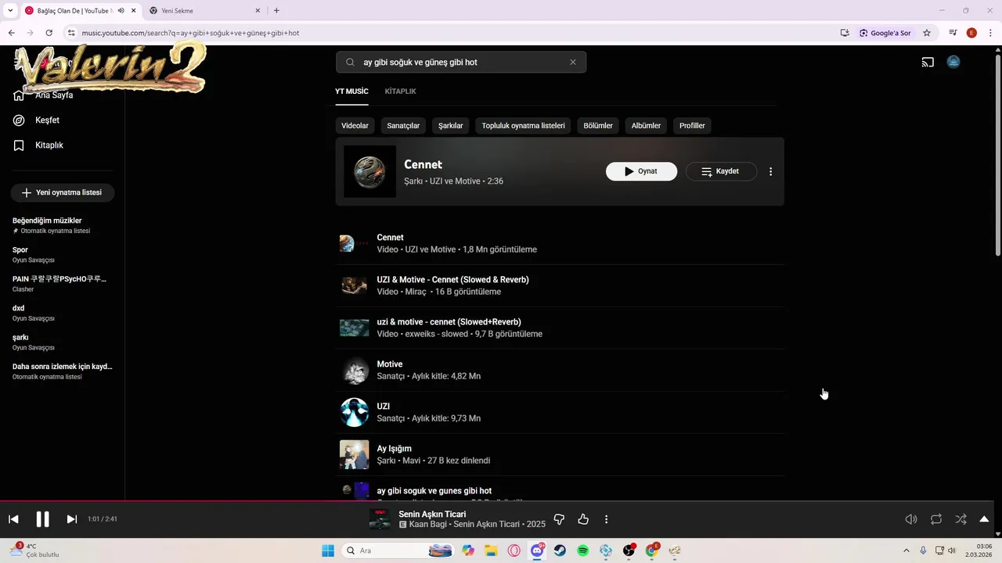Create Yeni oynatma listesi
The width and height of the screenshot is (1002, 563).
pyautogui.click(x=63, y=192)
